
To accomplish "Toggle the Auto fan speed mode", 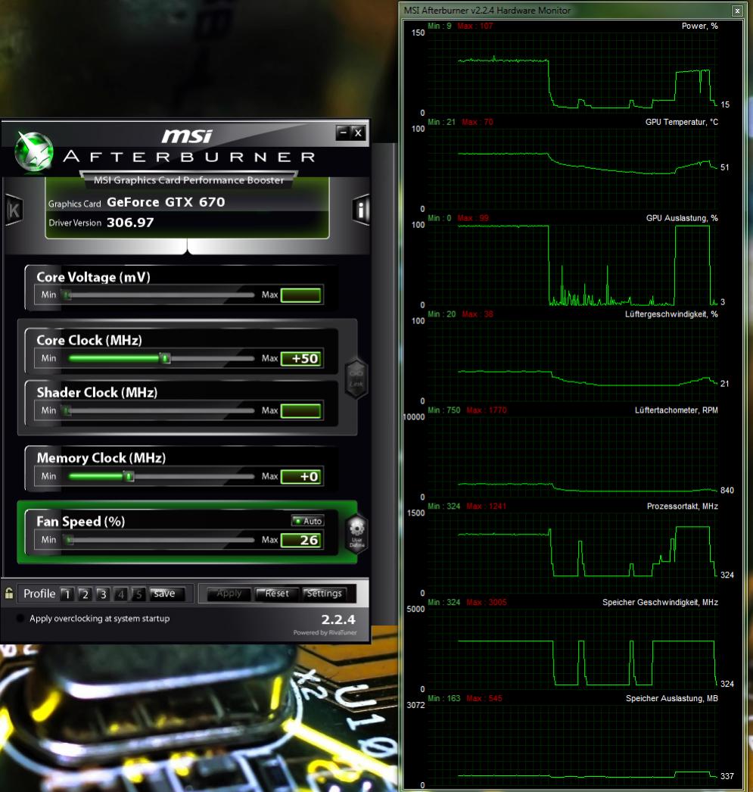I will point(308,521).
